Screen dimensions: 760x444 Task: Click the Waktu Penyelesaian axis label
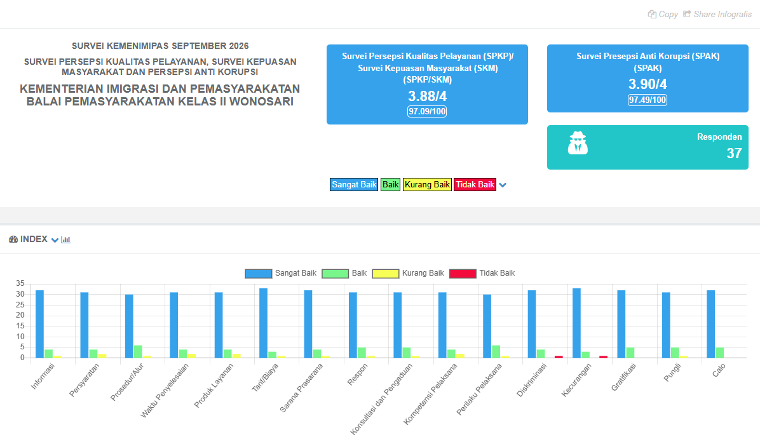coord(165,390)
